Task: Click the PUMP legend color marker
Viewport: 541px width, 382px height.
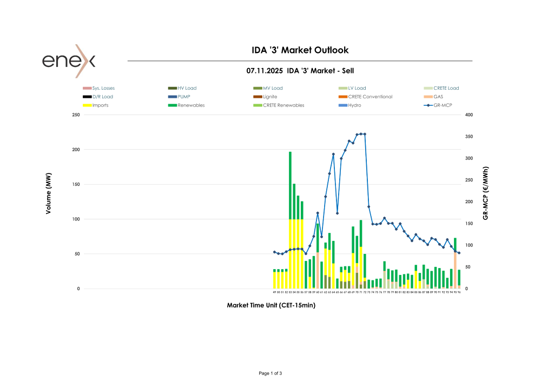Action: tap(172, 97)
